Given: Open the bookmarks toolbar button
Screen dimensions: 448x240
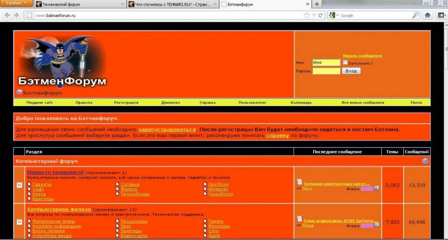Looking at the screenshot, I should 441,15.
